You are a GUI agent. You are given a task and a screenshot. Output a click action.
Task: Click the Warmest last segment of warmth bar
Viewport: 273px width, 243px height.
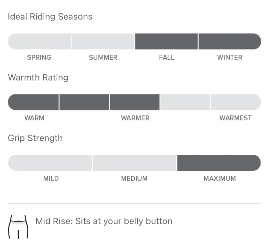(236, 102)
